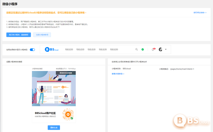The height and width of the screenshot is (132, 213).
Task: Select the third 导航名称 nav item
Action: 91,50
